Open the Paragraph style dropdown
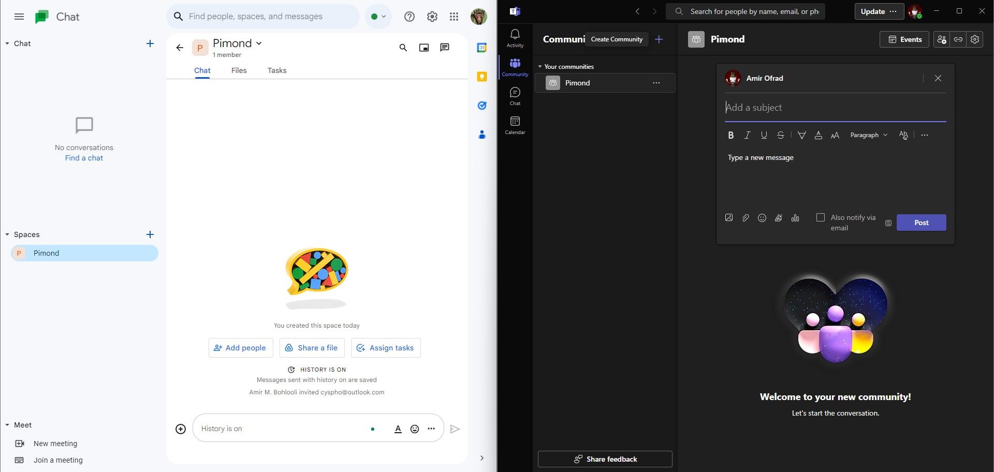This screenshot has height=472, width=994. [868, 135]
